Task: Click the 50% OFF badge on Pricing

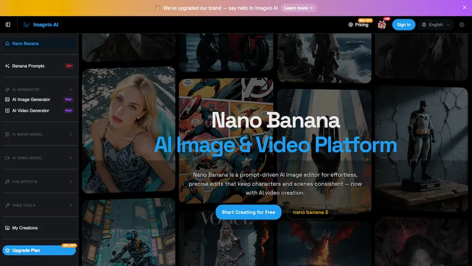Action: point(366,20)
